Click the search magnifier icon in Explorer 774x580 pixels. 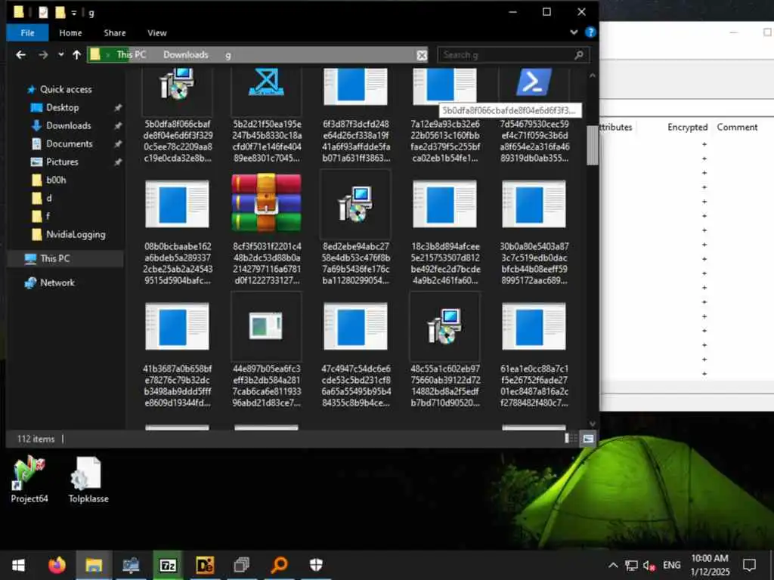[x=579, y=54]
